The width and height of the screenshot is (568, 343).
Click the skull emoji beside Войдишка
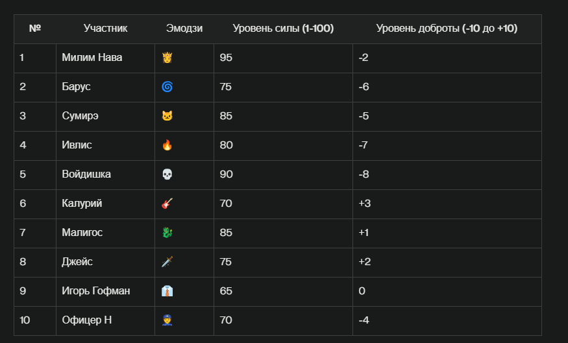[167, 174]
